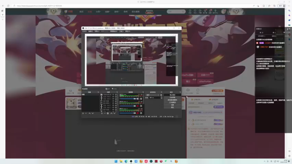
Task: Expand 游戏 dropdown in Douyu navigation
Action: point(116,12)
